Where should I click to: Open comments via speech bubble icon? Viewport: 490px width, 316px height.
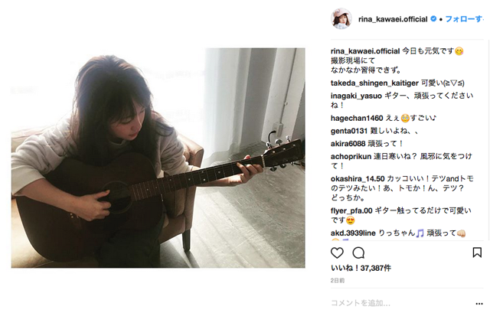[x=358, y=252]
